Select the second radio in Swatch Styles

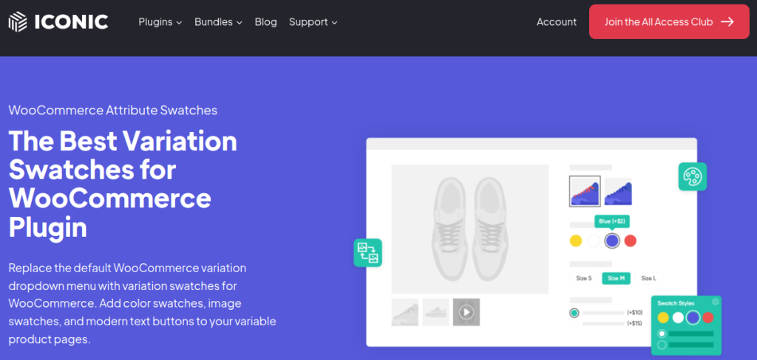[x=662, y=345]
